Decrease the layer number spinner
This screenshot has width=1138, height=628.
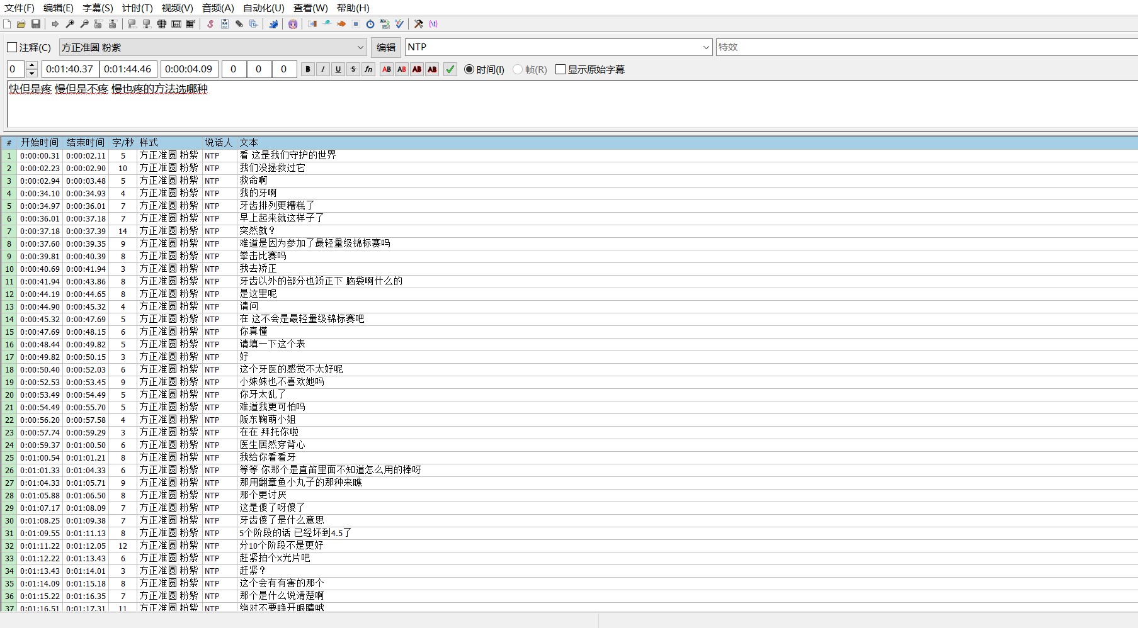31,73
